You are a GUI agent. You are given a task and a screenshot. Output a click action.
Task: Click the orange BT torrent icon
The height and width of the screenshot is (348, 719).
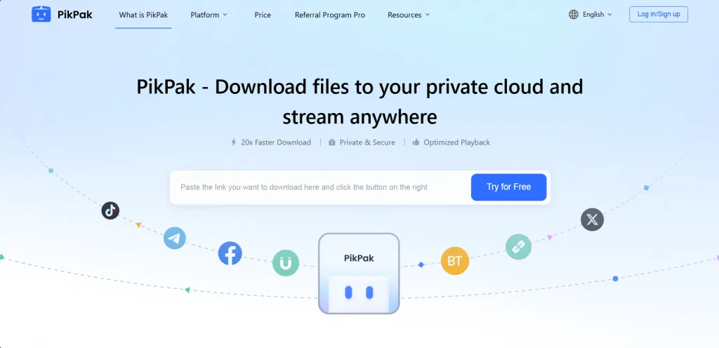coord(454,261)
